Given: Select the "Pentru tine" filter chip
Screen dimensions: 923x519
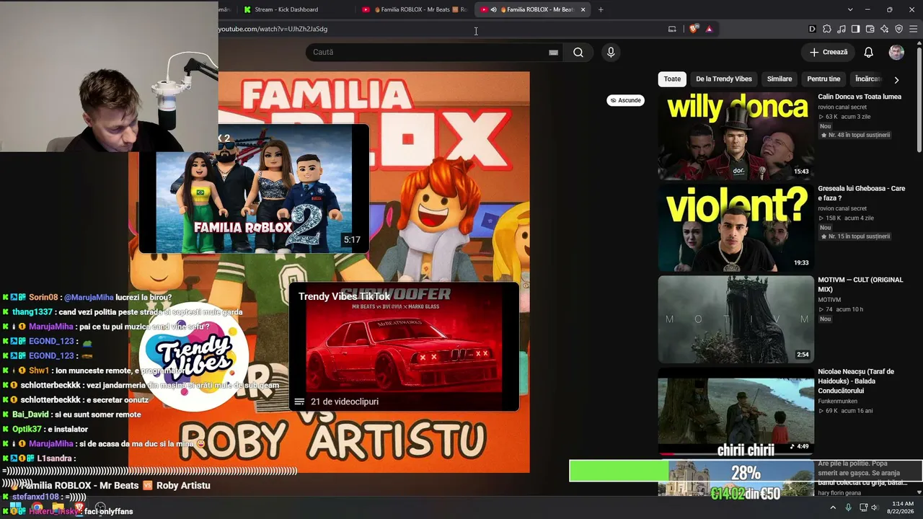Looking at the screenshot, I should 823,79.
